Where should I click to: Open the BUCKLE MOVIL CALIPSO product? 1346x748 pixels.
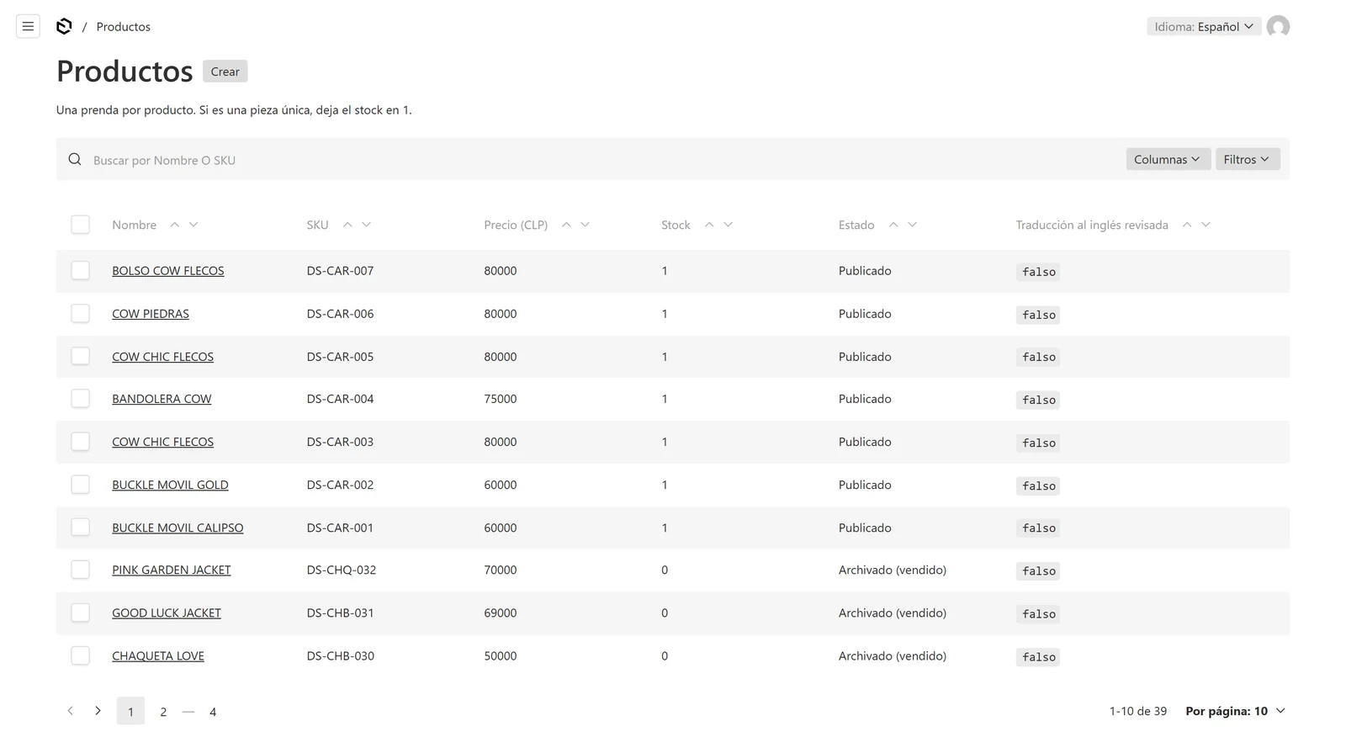click(178, 528)
